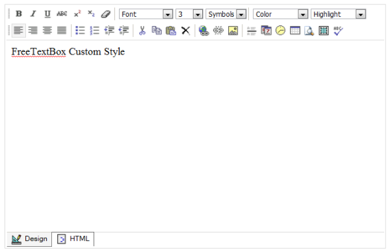Image resolution: width=390 pixels, height=252 pixels.
Task: Toggle underline formatting
Action: [47, 14]
